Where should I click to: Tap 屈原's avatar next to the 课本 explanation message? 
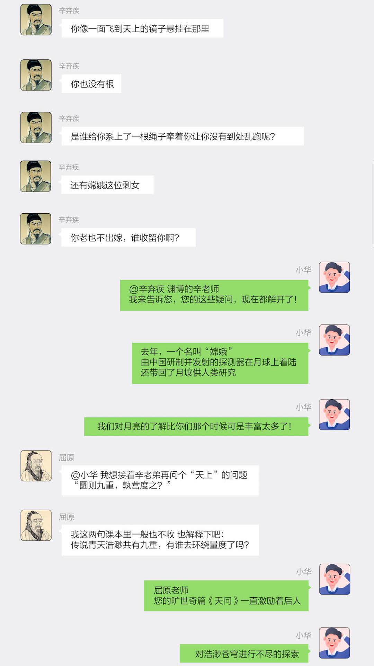click(x=36, y=525)
